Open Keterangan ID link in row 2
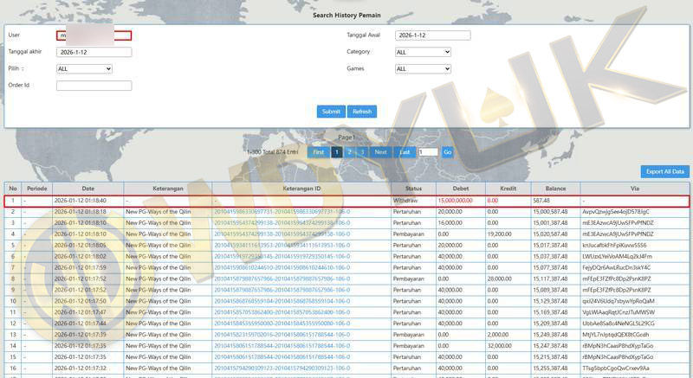The width and height of the screenshot is (693, 378). tap(282, 211)
